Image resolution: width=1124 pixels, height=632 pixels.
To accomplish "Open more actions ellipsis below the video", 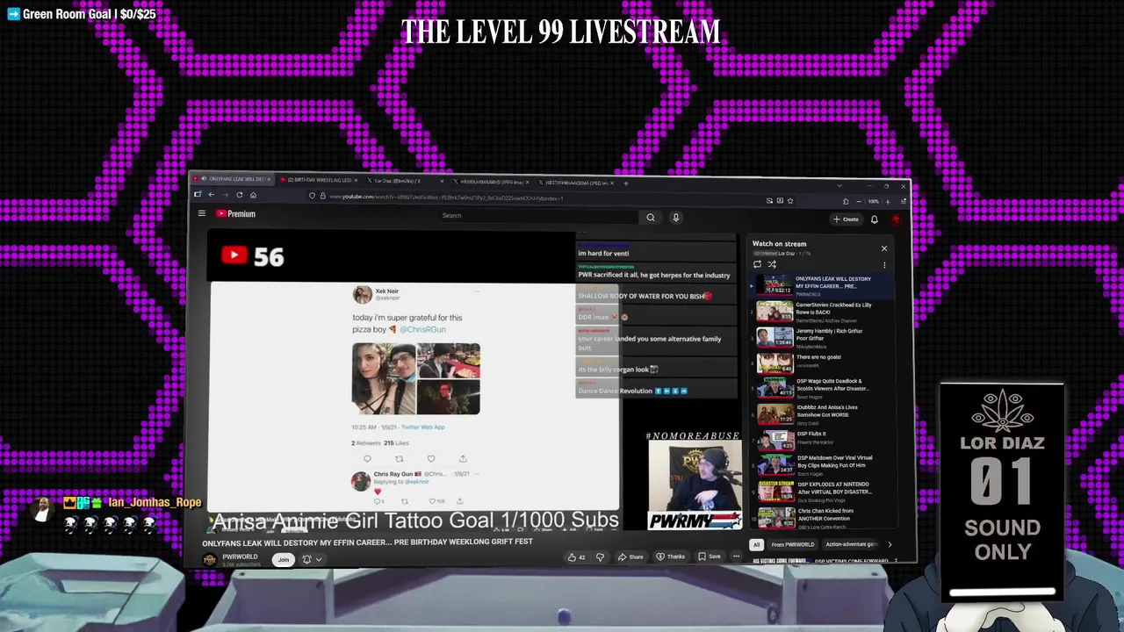I will tap(737, 557).
